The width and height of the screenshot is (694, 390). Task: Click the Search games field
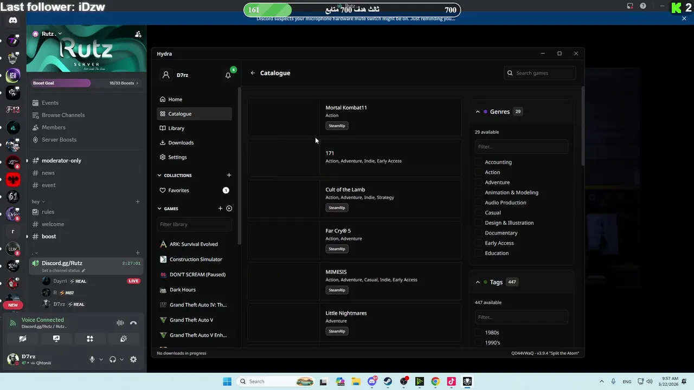tap(539, 73)
